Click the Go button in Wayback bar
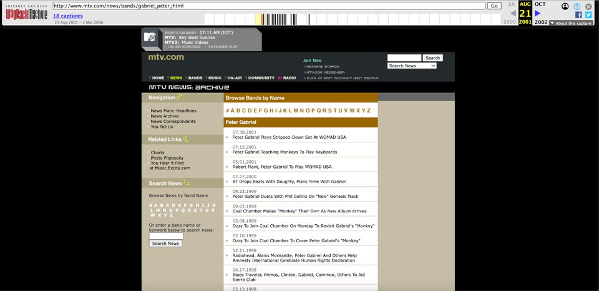 click(x=494, y=6)
